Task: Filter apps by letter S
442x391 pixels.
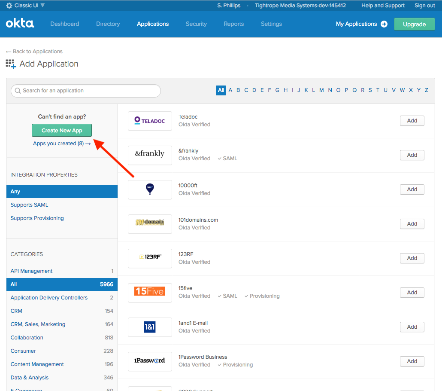Action: tap(370, 90)
